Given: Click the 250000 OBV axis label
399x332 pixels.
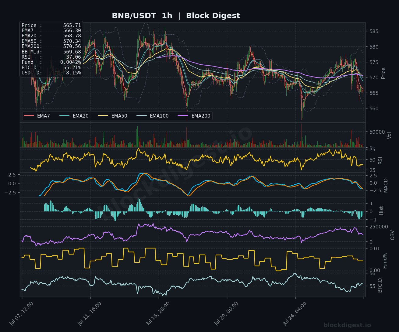Looking at the screenshot, I should 379,227.
